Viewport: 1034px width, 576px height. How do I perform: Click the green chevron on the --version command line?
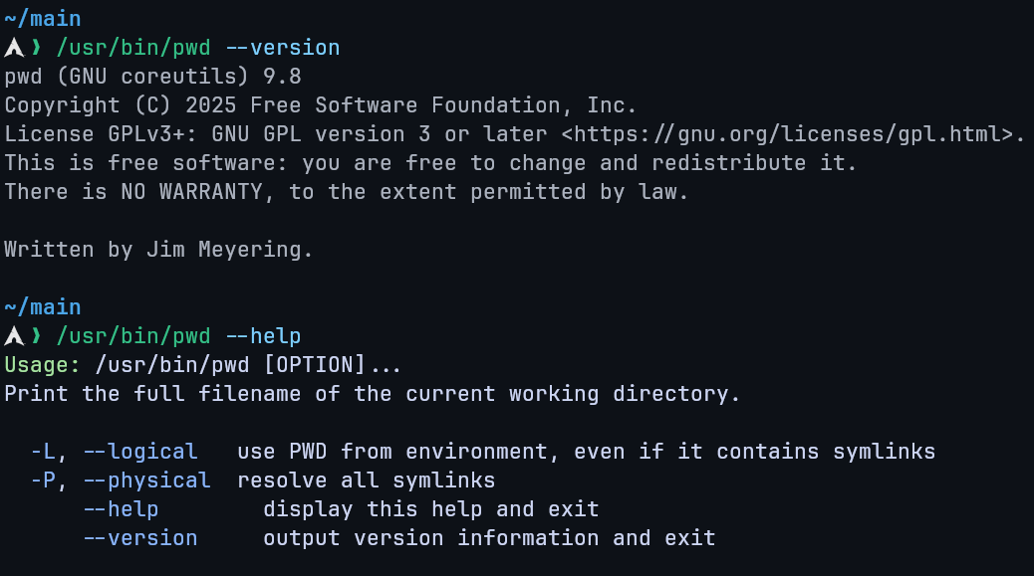coord(37,48)
